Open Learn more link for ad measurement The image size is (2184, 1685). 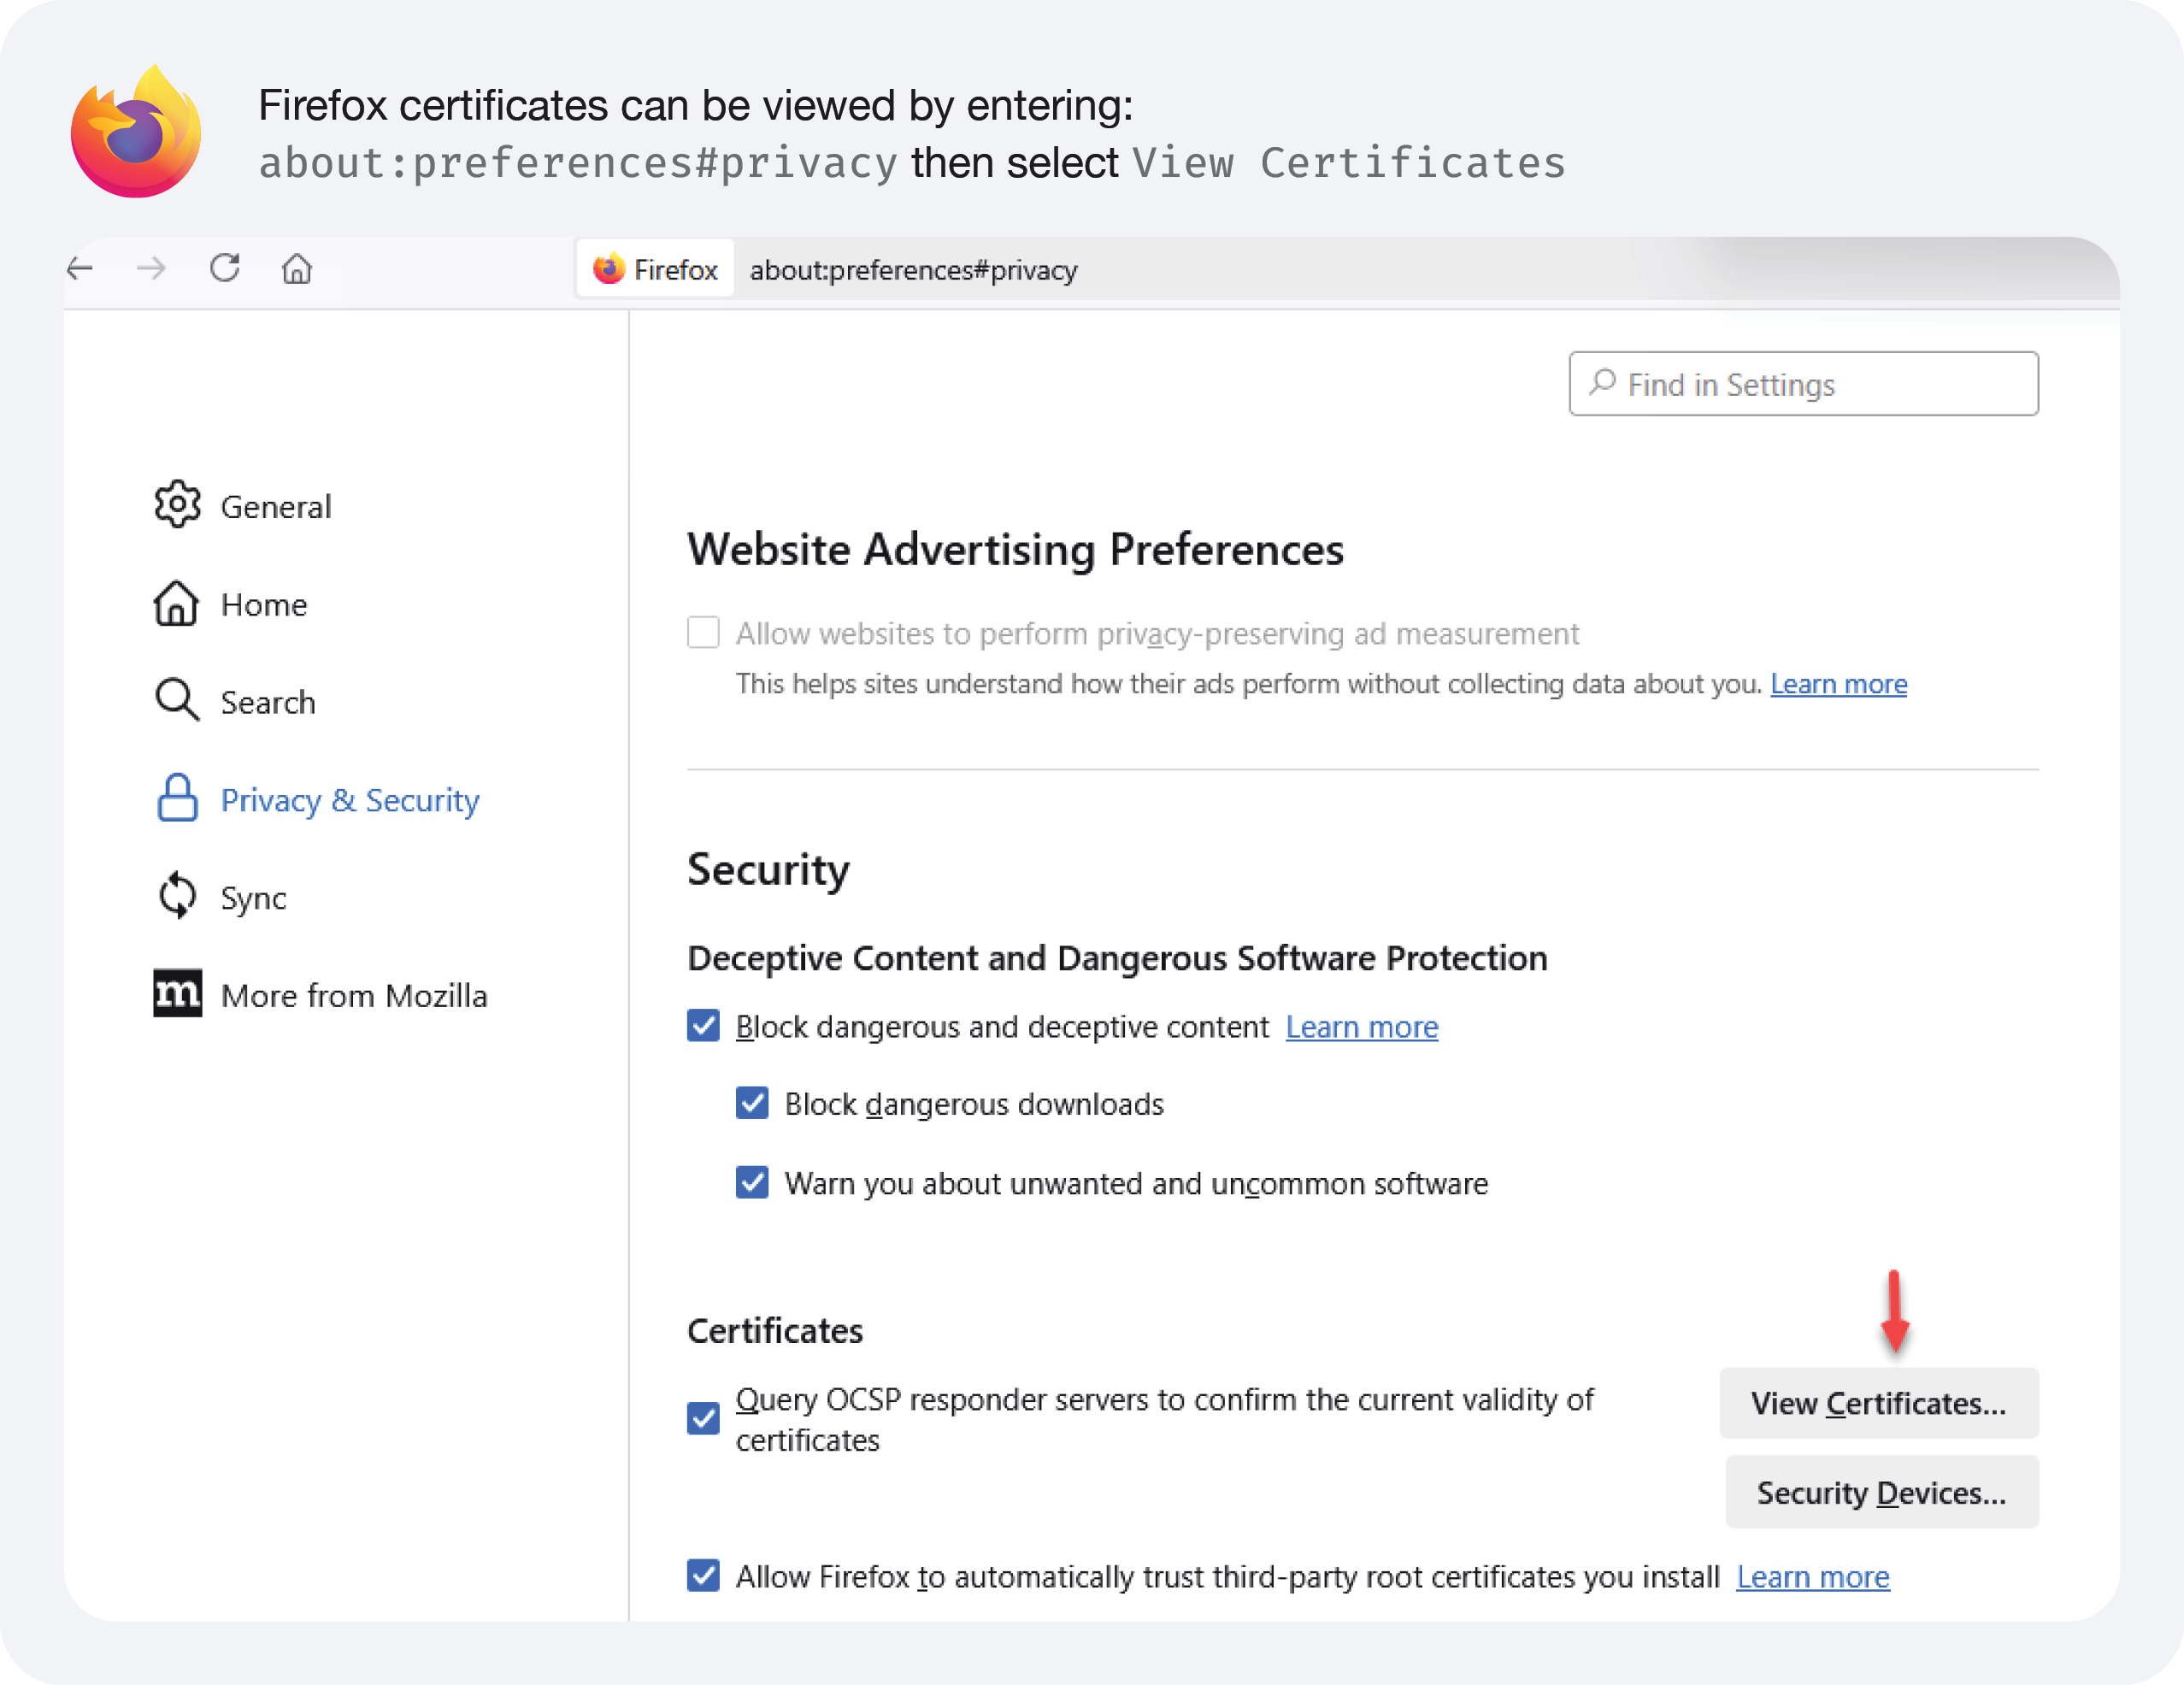coord(1839,684)
